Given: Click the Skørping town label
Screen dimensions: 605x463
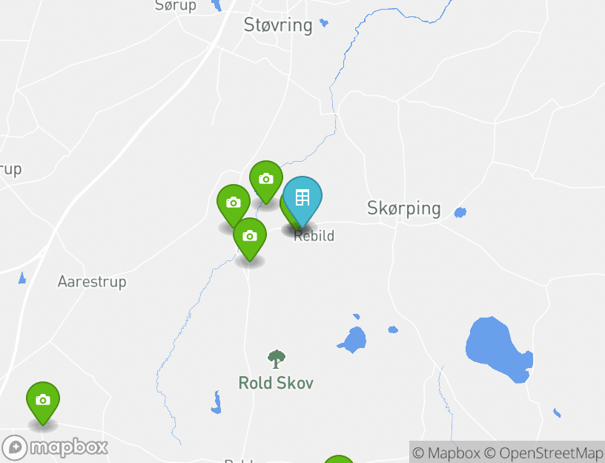Looking at the screenshot, I should coord(403,208).
